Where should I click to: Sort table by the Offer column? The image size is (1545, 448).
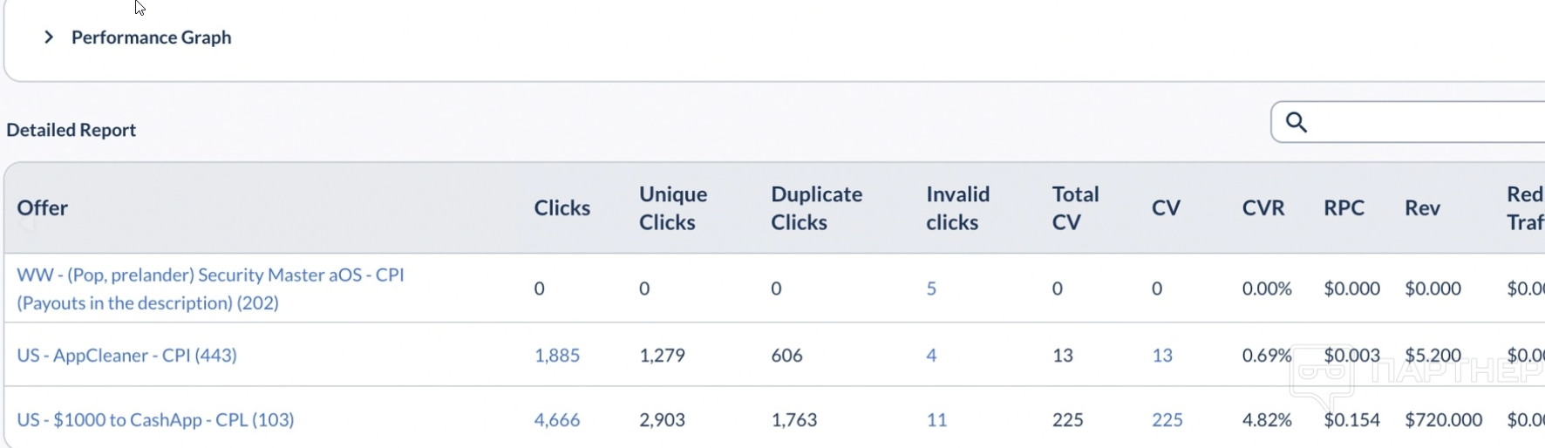[x=42, y=208]
